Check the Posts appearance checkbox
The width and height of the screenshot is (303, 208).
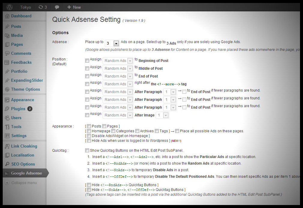[x=89, y=126]
